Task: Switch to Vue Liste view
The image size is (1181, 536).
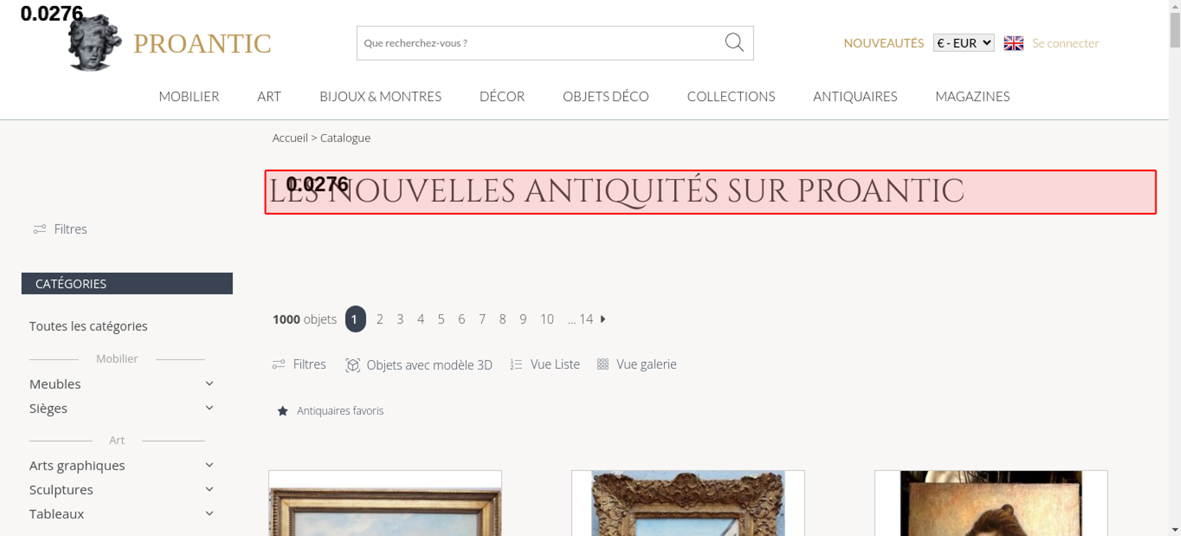Action: pos(545,364)
